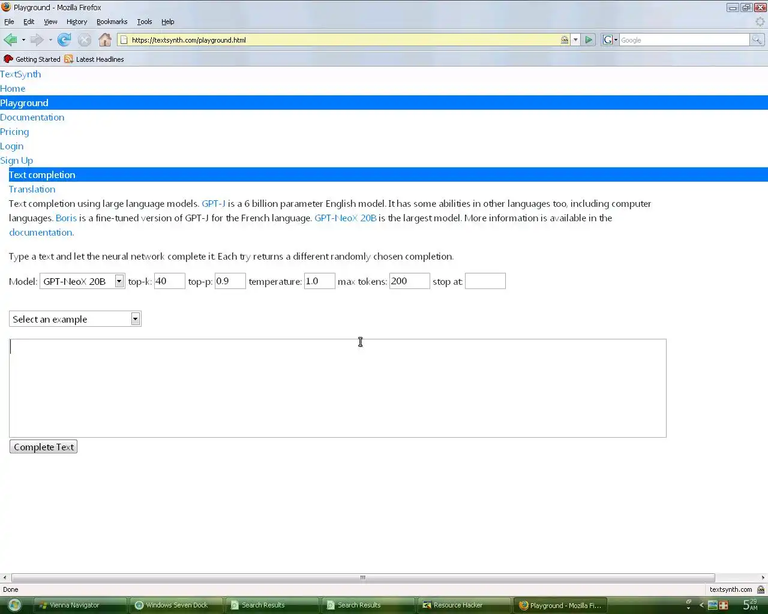768x614 pixels.
Task: Follow the GPT-NeoX 20B link
Action: coord(346,218)
